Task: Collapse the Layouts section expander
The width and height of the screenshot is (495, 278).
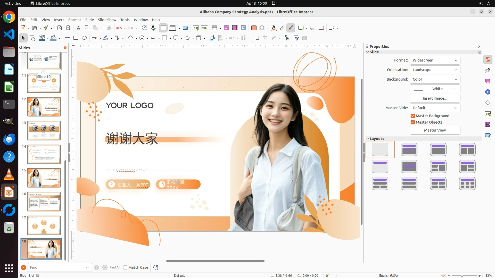Action: pos(368,139)
